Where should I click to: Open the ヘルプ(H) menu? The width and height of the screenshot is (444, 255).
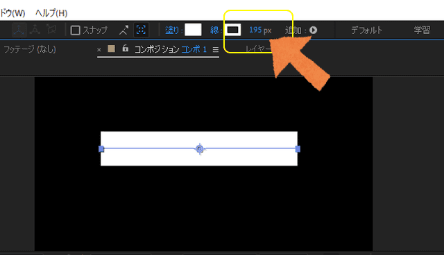(51, 13)
